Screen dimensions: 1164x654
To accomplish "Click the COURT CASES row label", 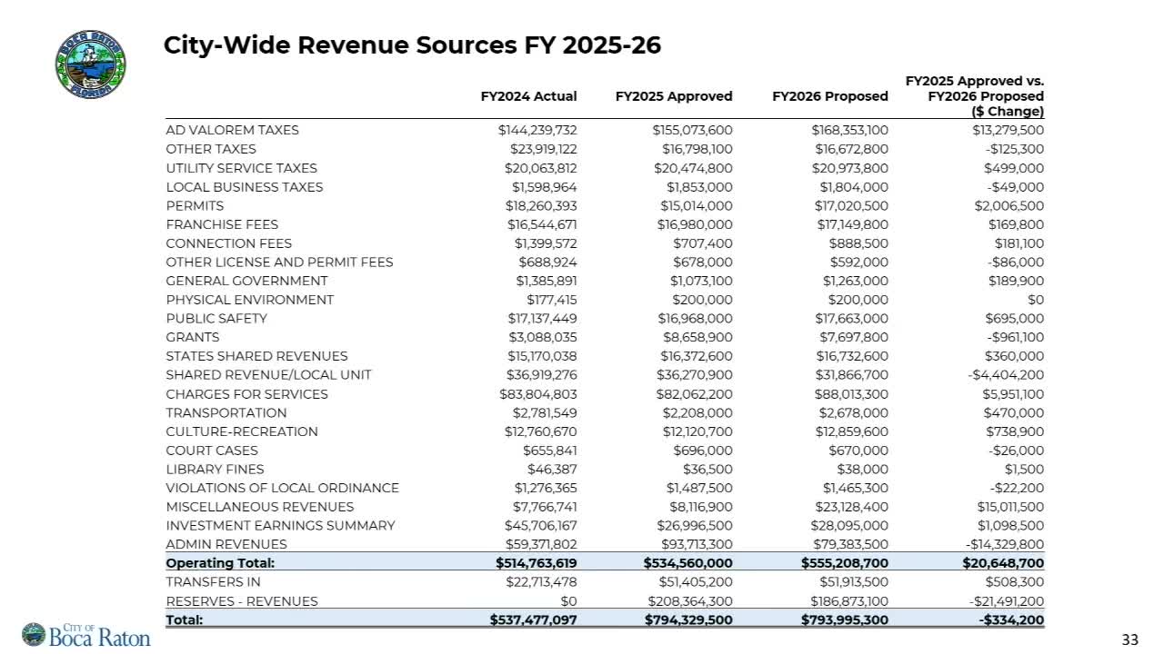I will 212,451.
